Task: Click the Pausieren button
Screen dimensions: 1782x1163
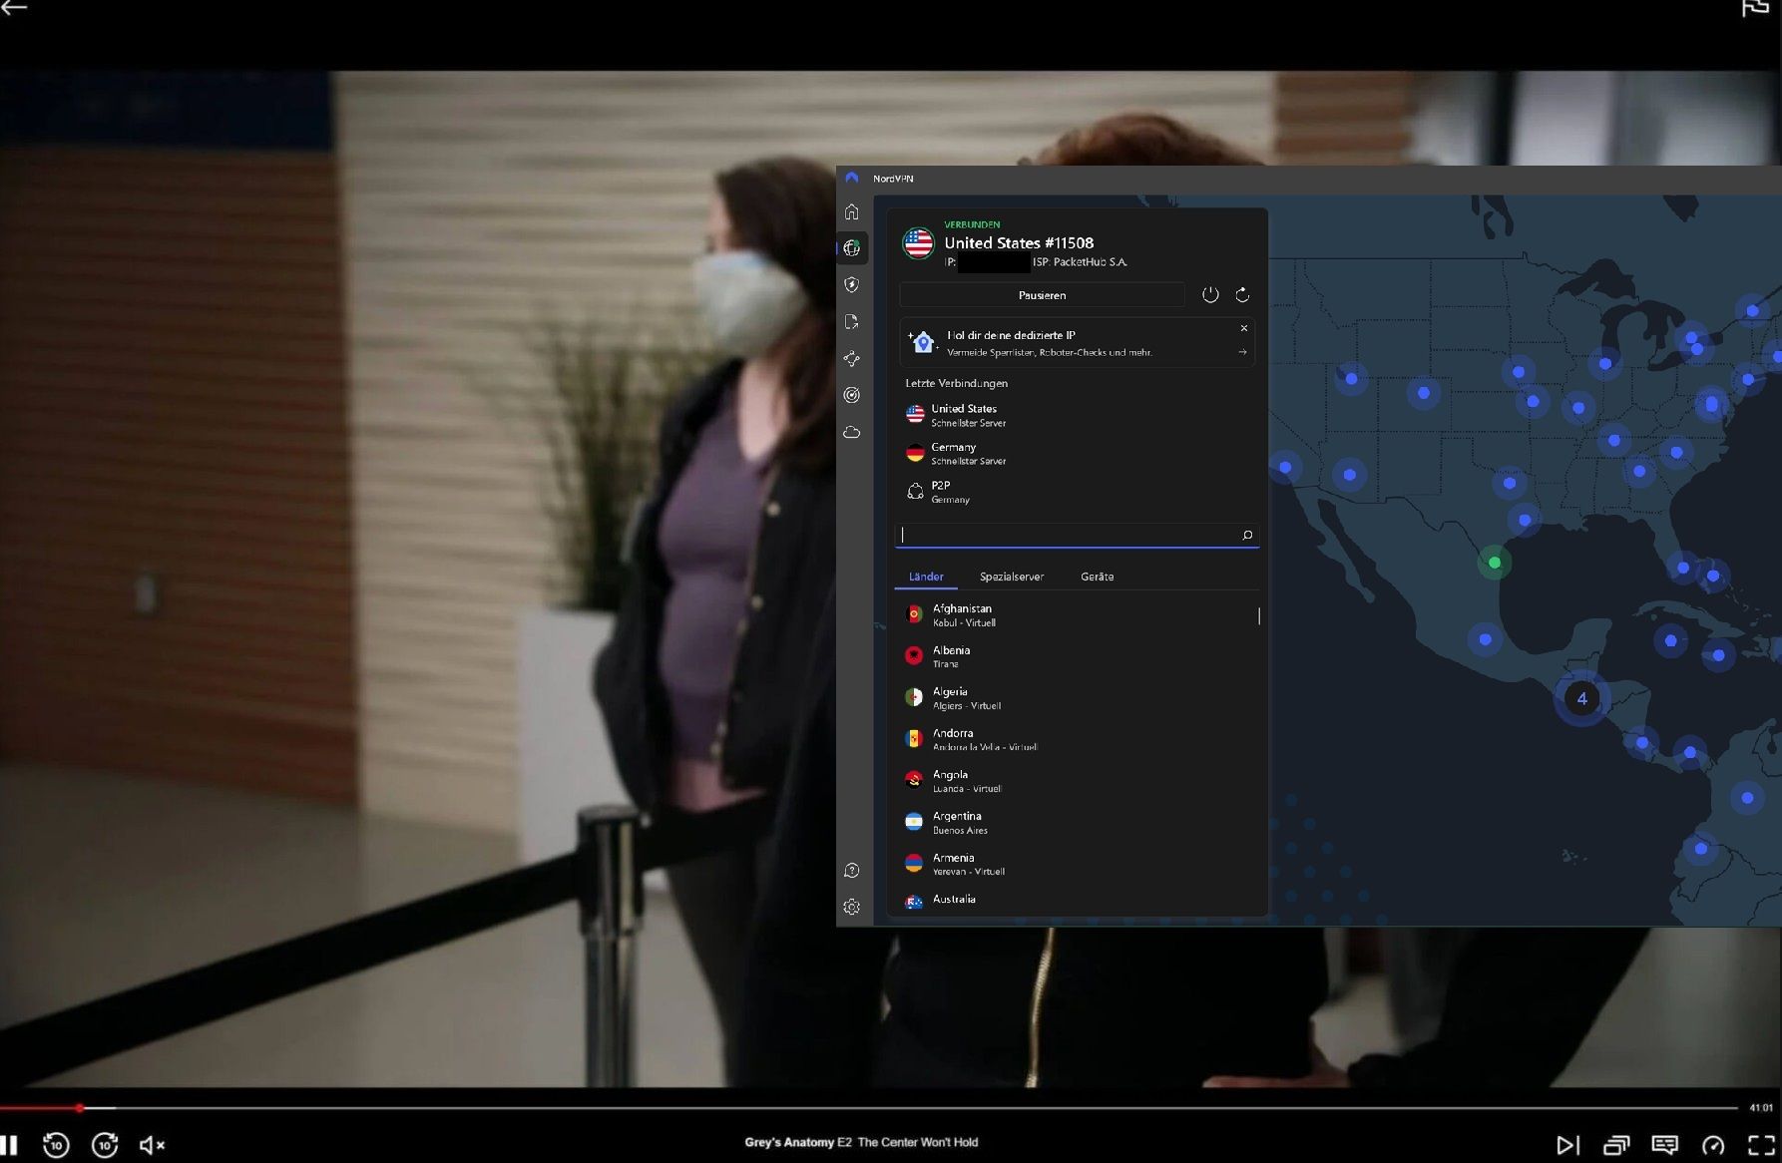Action: coord(1042,295)
